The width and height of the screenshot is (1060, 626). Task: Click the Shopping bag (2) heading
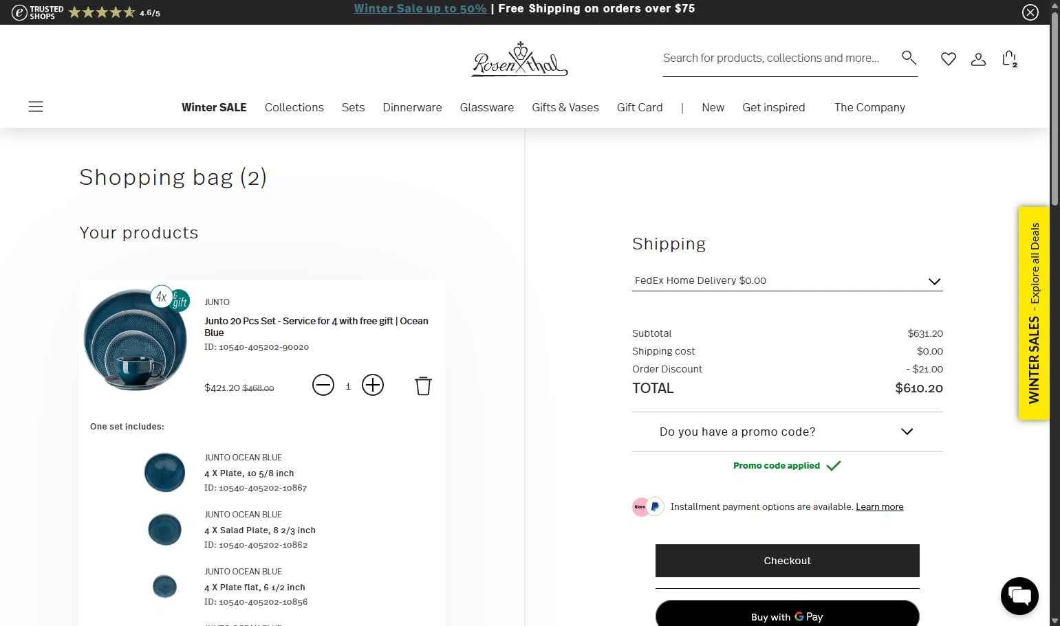click(x=173, y=177)
